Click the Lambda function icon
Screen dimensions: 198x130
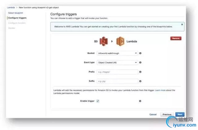pyautogui.click(x=120, y=41)
